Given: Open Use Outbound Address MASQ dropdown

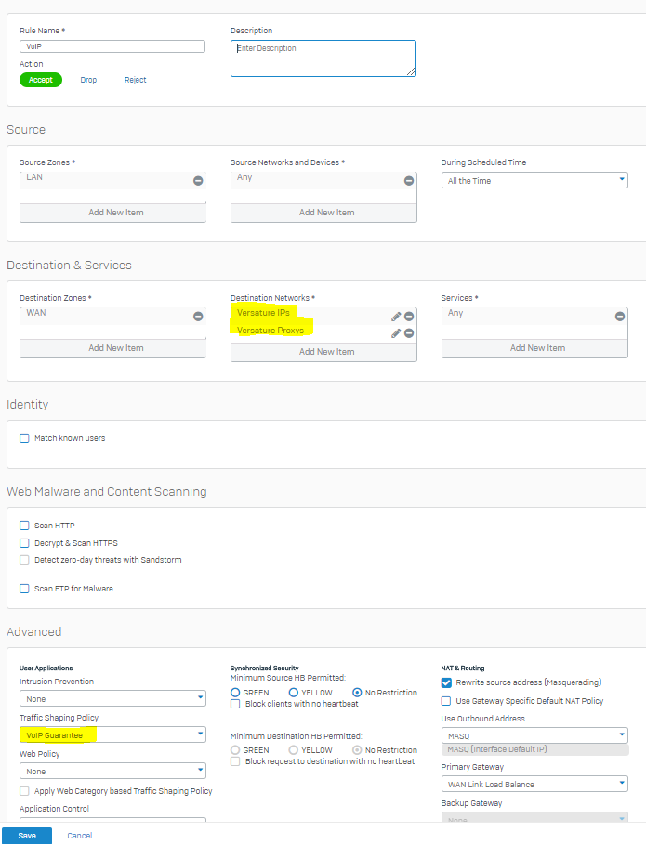Looking at the screenshot, I should coord(534,735).
